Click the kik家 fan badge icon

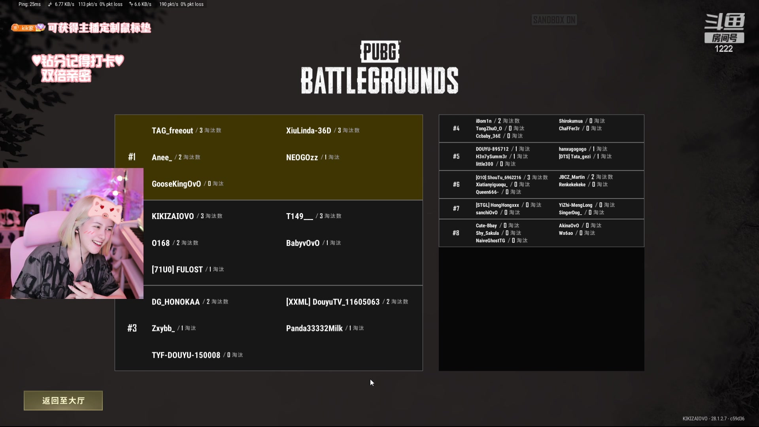tap(28, 28)
